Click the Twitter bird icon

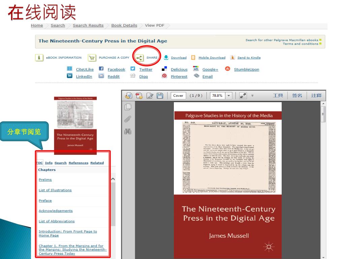tap(133, 68)
